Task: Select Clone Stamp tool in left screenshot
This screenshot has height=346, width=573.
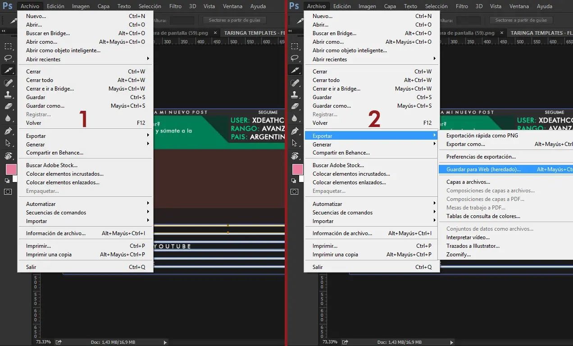Action: (8, 95)
